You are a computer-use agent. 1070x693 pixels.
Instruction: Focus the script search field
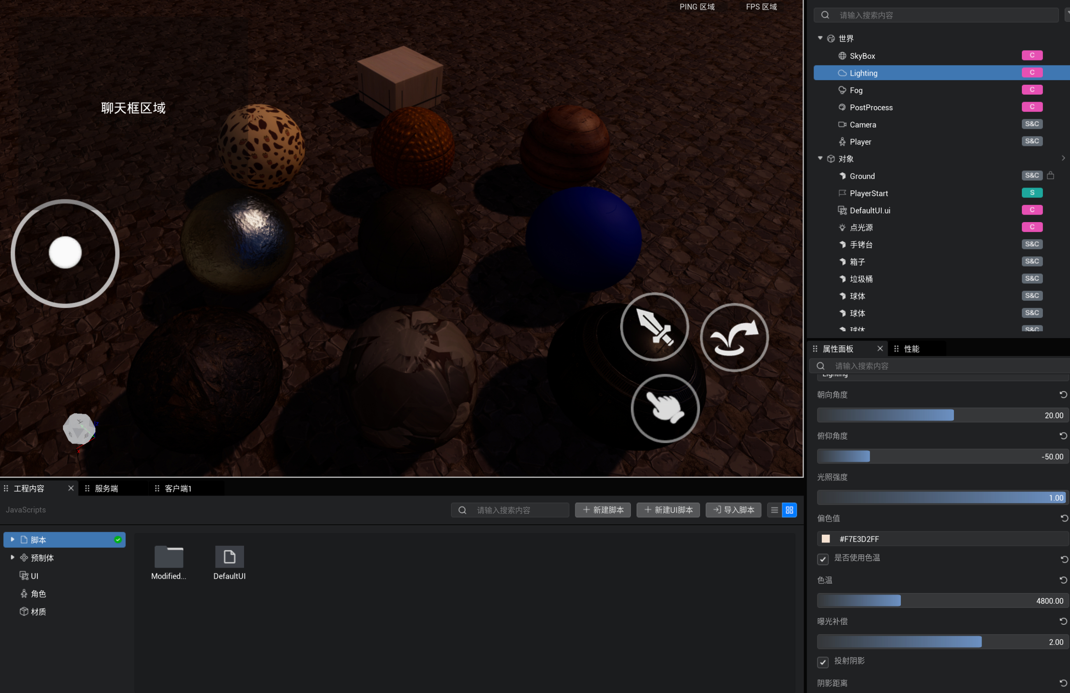point(510,510)
